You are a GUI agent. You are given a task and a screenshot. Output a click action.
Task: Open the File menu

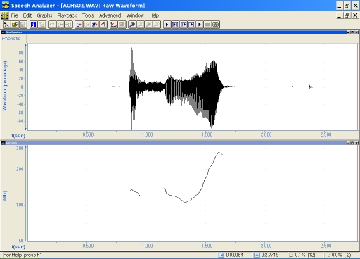pyautogui.click(x=14, y=15)
